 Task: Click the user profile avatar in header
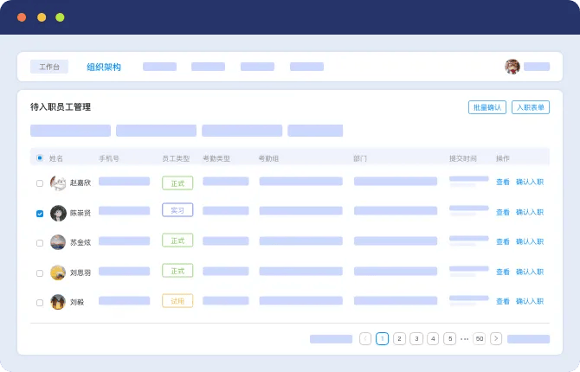click(x=512, y=67)
